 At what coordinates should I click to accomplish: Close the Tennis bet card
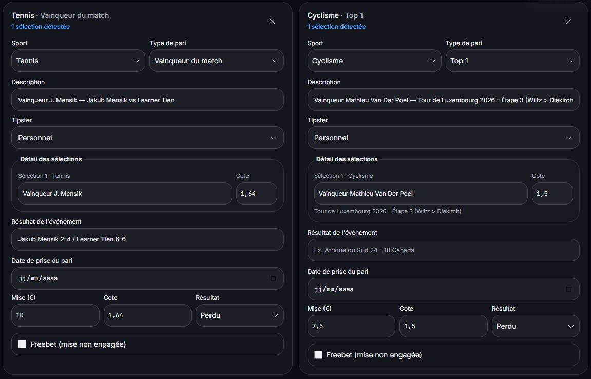tap(273, 22)
